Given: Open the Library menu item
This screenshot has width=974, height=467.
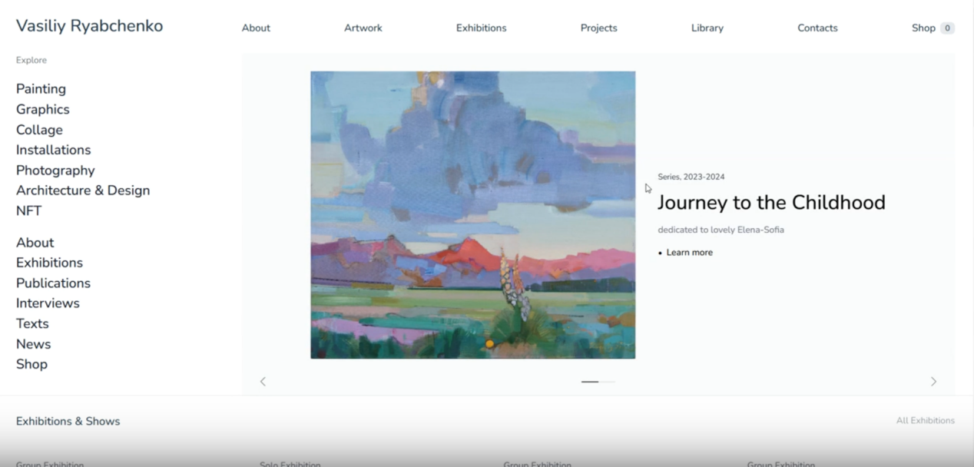Looking at the screenshot, I should pos(707,28).
